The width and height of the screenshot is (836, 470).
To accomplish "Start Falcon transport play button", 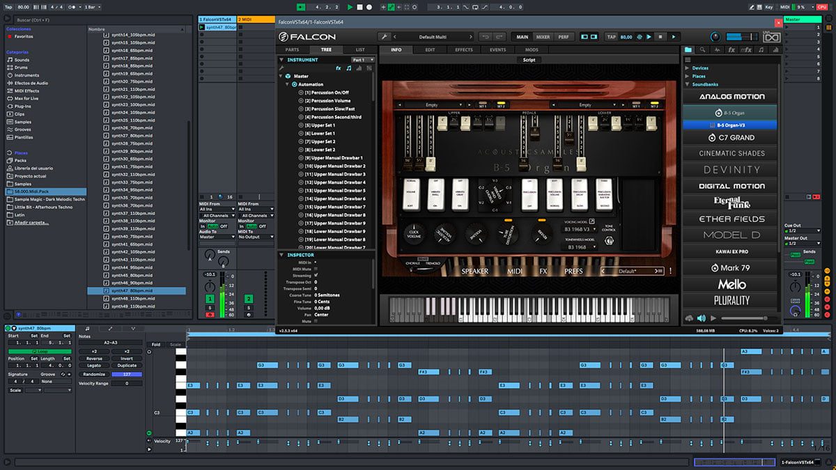I will (673, 36).
